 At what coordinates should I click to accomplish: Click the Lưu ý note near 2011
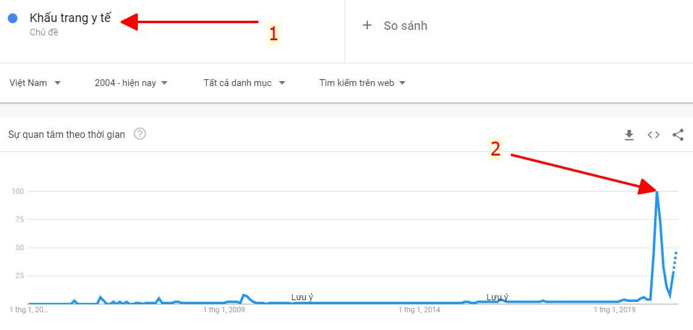point(303,297)
